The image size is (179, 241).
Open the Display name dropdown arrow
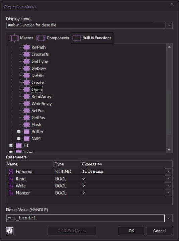pos(169,25)
